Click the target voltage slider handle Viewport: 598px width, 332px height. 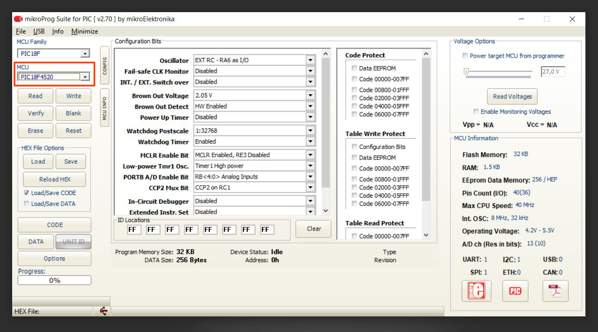(x=466, y=72)
